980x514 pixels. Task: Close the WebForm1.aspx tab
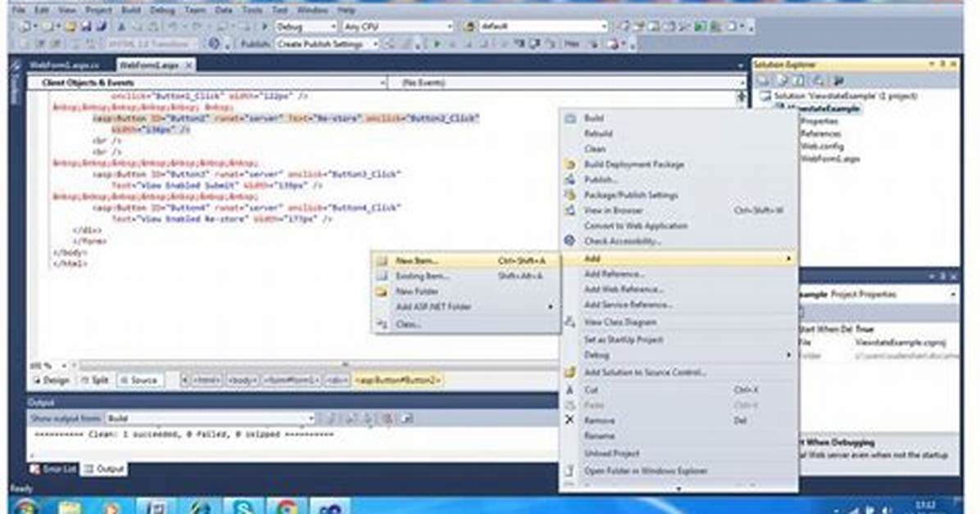pos(189,65)
